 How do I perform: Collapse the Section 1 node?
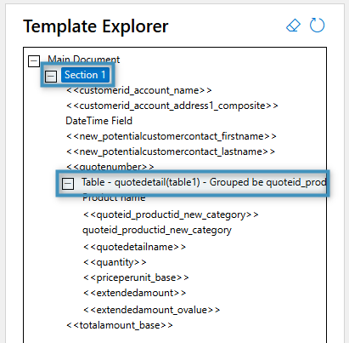(51, 76)
